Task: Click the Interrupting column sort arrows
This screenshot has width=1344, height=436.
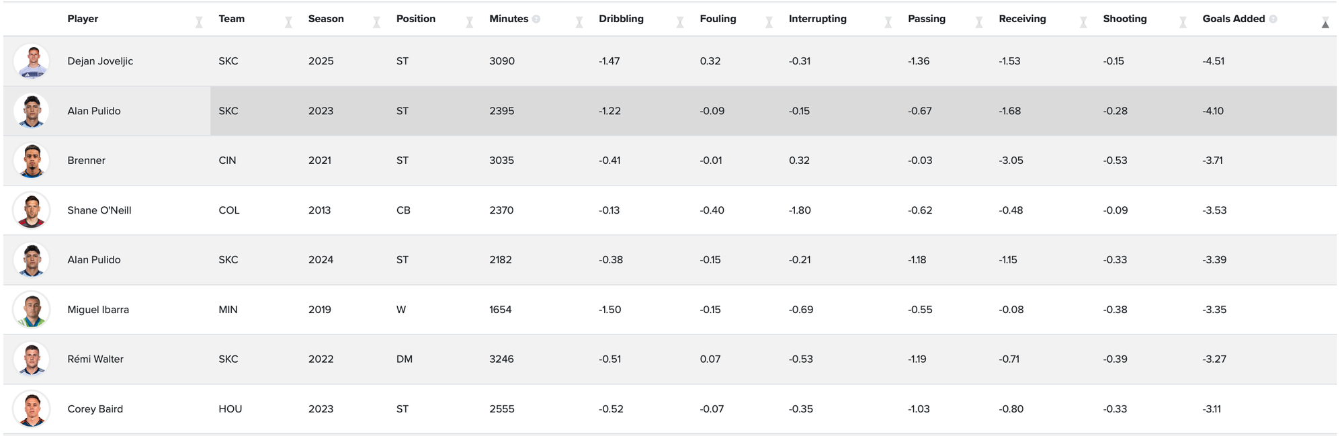Action: 888,23
